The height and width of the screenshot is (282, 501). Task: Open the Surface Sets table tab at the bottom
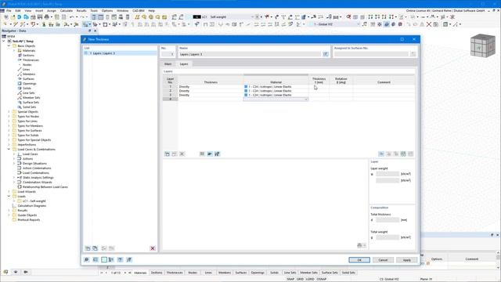(330, 273)
